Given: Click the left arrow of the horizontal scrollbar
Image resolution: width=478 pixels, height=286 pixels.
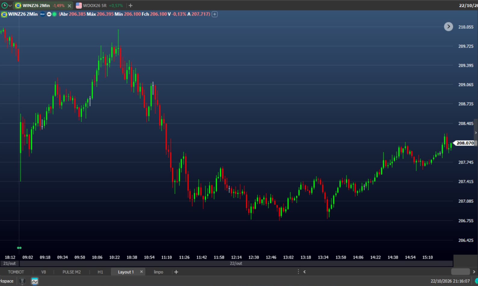Looking at the screenshot, I should pyautogui.click(x=305, y=272).
